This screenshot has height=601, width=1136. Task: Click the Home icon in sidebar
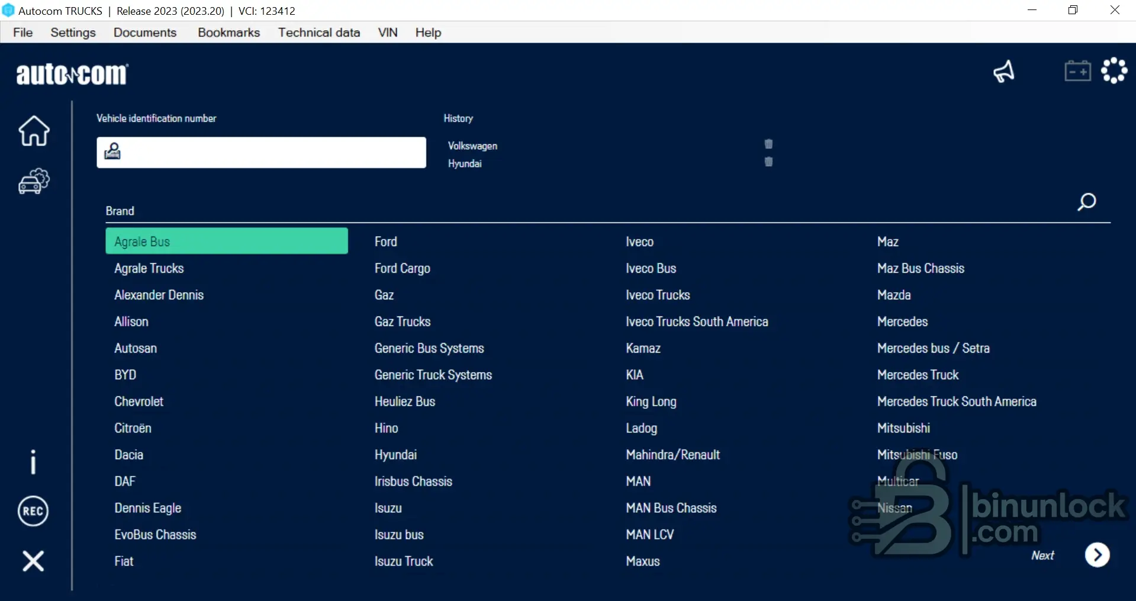tap(34, 131)
